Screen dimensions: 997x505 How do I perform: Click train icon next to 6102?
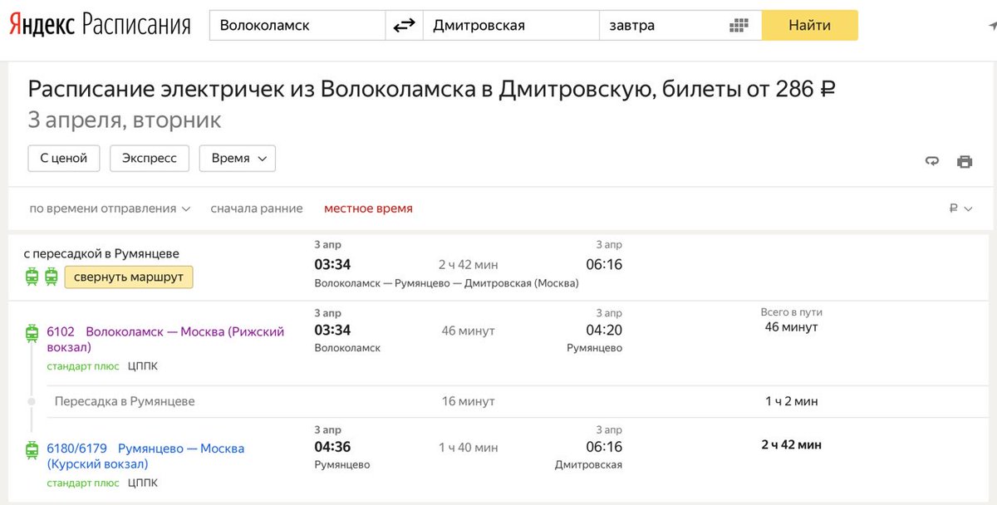coord(32,333)
